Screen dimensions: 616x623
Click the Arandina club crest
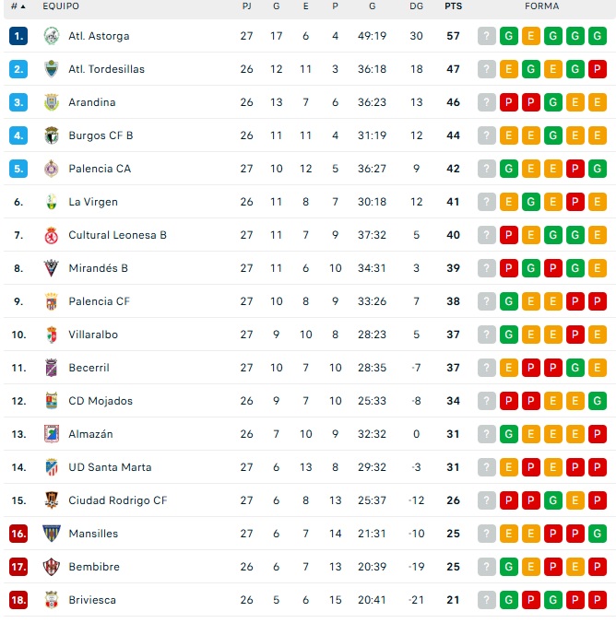[x=51, y=102]
